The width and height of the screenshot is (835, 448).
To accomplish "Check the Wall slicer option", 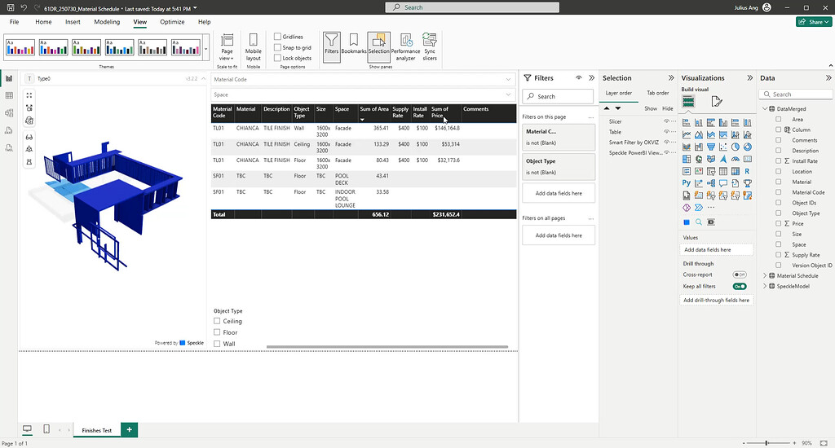I will tap(217, 344).
